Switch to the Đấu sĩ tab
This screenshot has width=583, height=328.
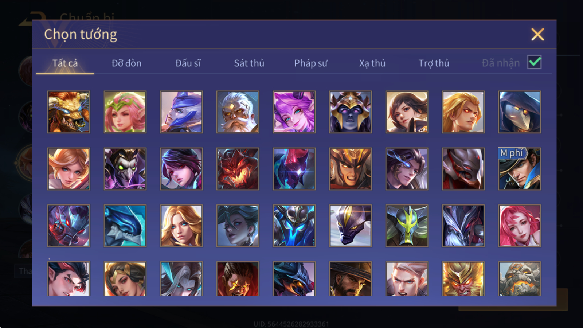[x=188, y=63]
